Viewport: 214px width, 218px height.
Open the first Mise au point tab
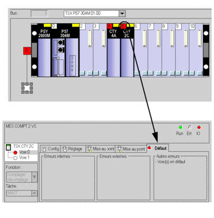(x=101, y=149)
